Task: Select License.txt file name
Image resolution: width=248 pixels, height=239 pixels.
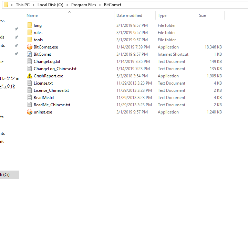Action: click(43, 83)
